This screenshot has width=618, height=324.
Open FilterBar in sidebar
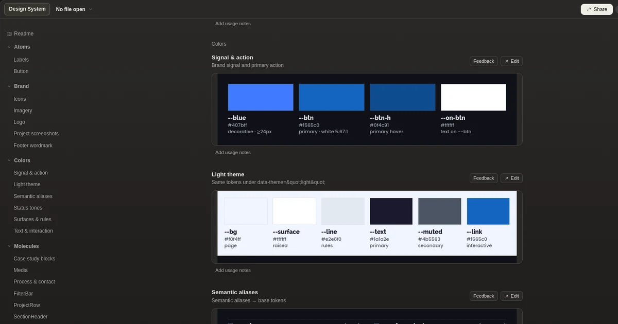(x=23, y=294)
